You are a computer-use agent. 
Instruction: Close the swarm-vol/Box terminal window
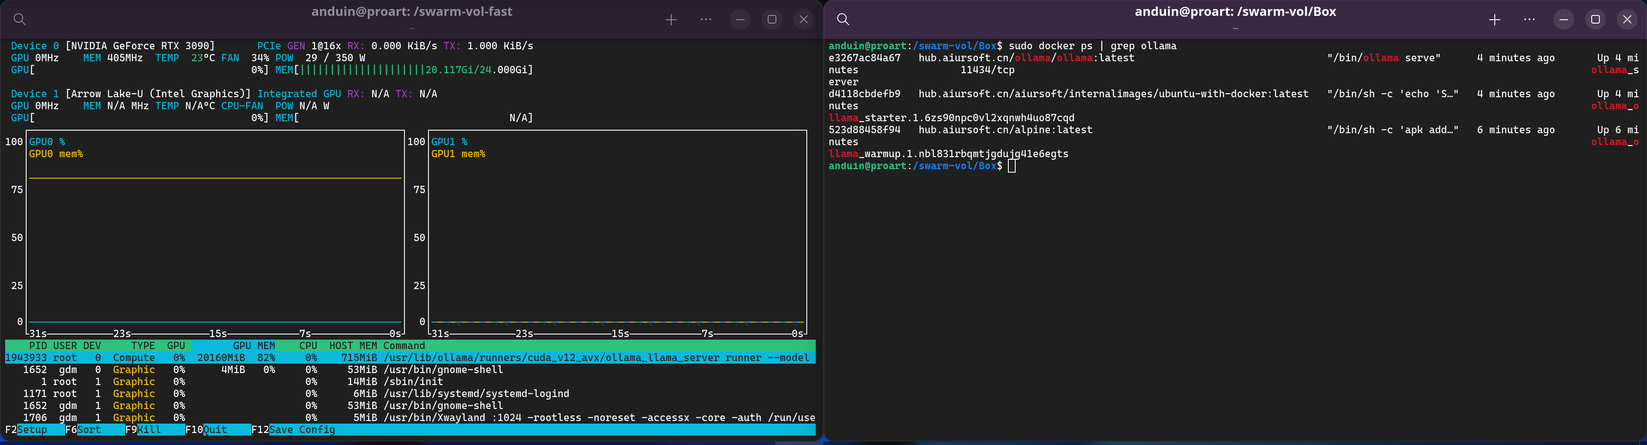click(x=1627, y=20)
